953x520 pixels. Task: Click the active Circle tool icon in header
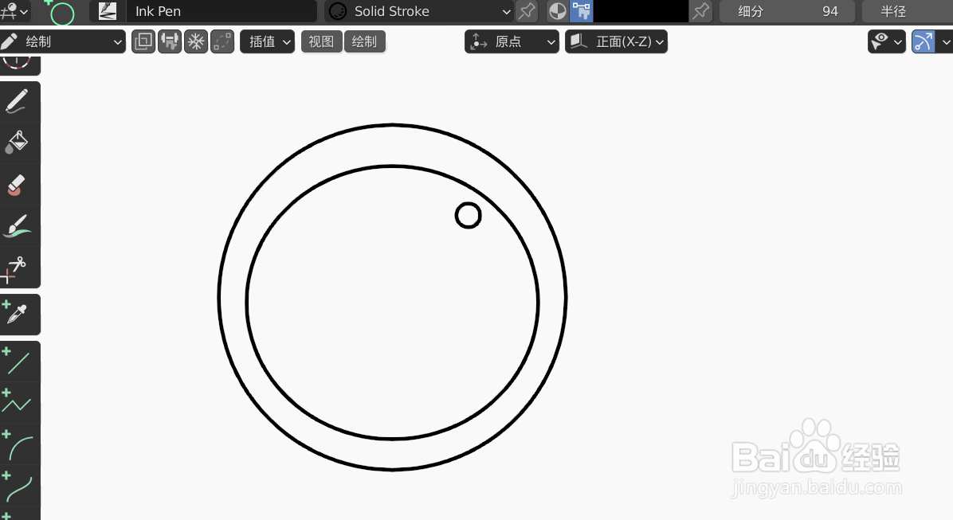point(61,12)
